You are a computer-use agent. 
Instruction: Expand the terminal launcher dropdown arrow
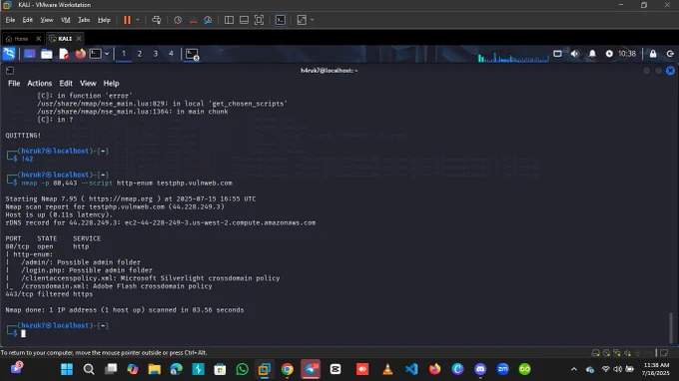107,54
